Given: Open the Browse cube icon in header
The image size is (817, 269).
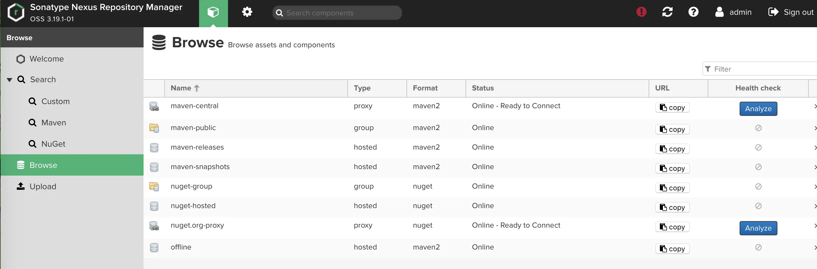Looking at the screenshot, I should (x=213, y=13).
